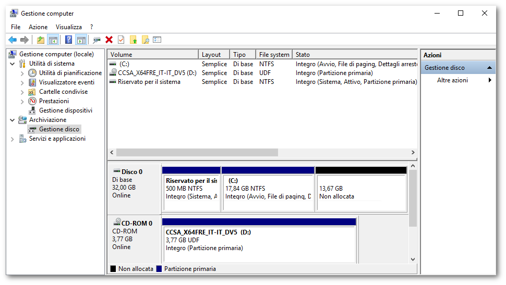Click the black unallocated 13,67 GB partition
506x285 pixels.
361,193
